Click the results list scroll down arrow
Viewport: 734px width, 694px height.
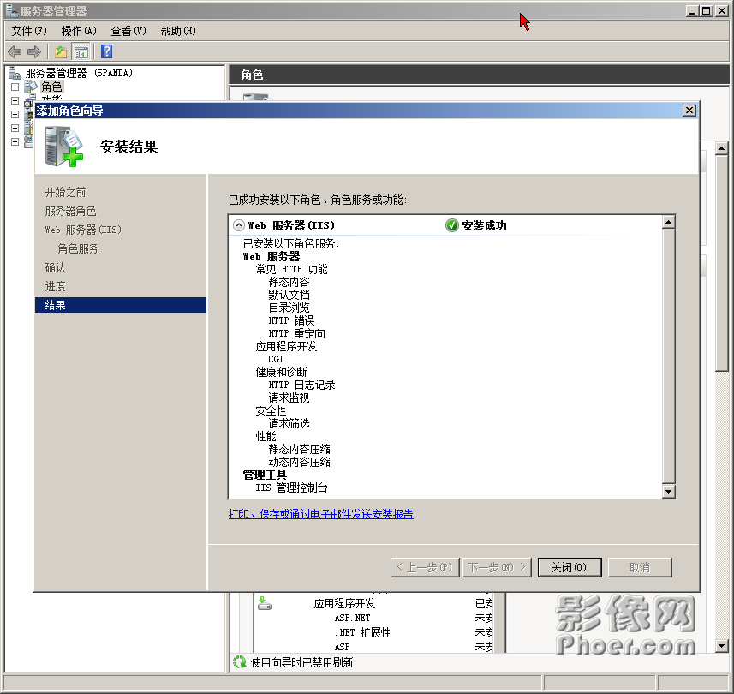coord(668,491)
